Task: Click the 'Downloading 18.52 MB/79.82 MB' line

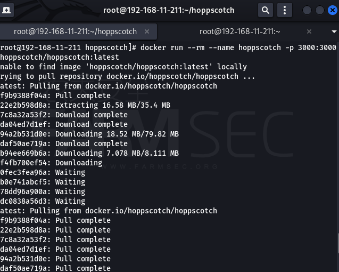Action: pos(89,134)
